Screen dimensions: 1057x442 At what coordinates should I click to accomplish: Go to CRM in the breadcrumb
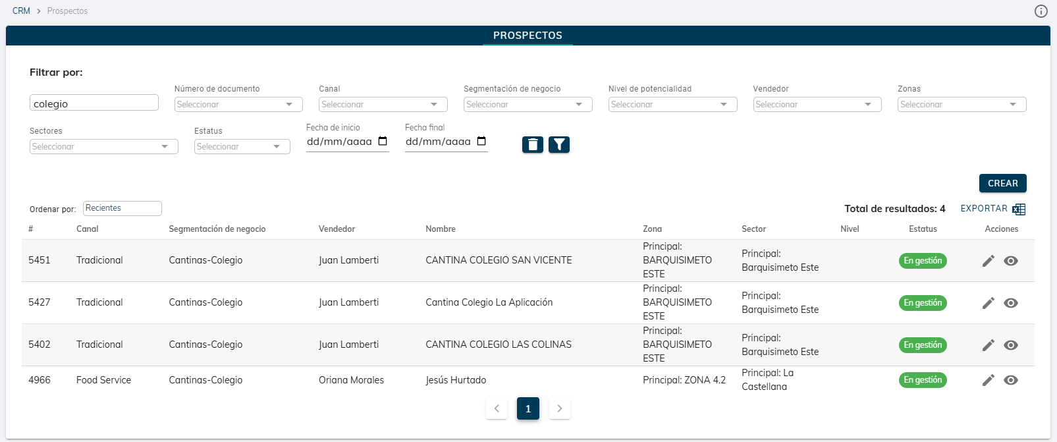click(21, 11)
